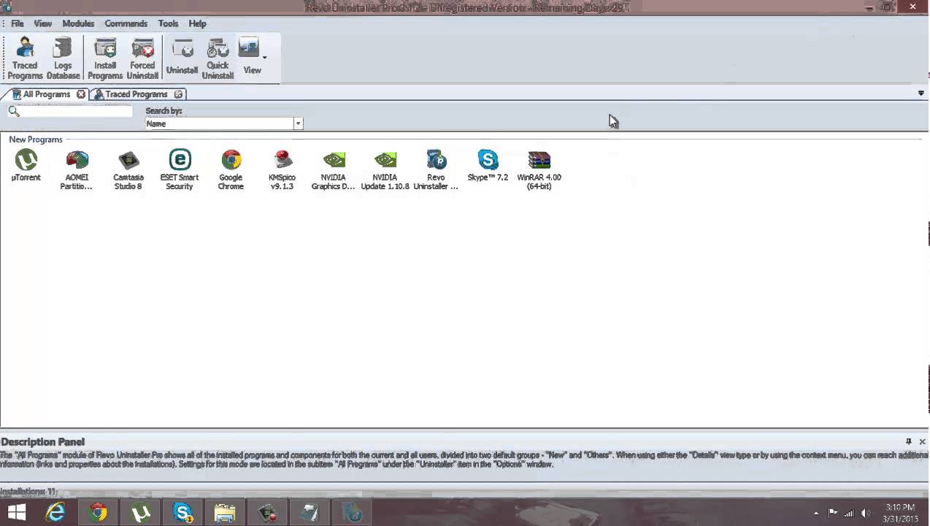Open µTorrent from the taskbar
The width and height of the screenshot is (930, 526).
click(x=140, y=513)
